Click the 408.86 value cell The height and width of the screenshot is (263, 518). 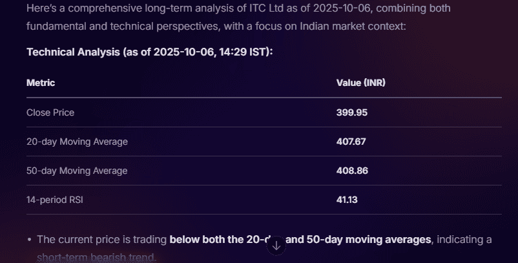click(351, 171)
